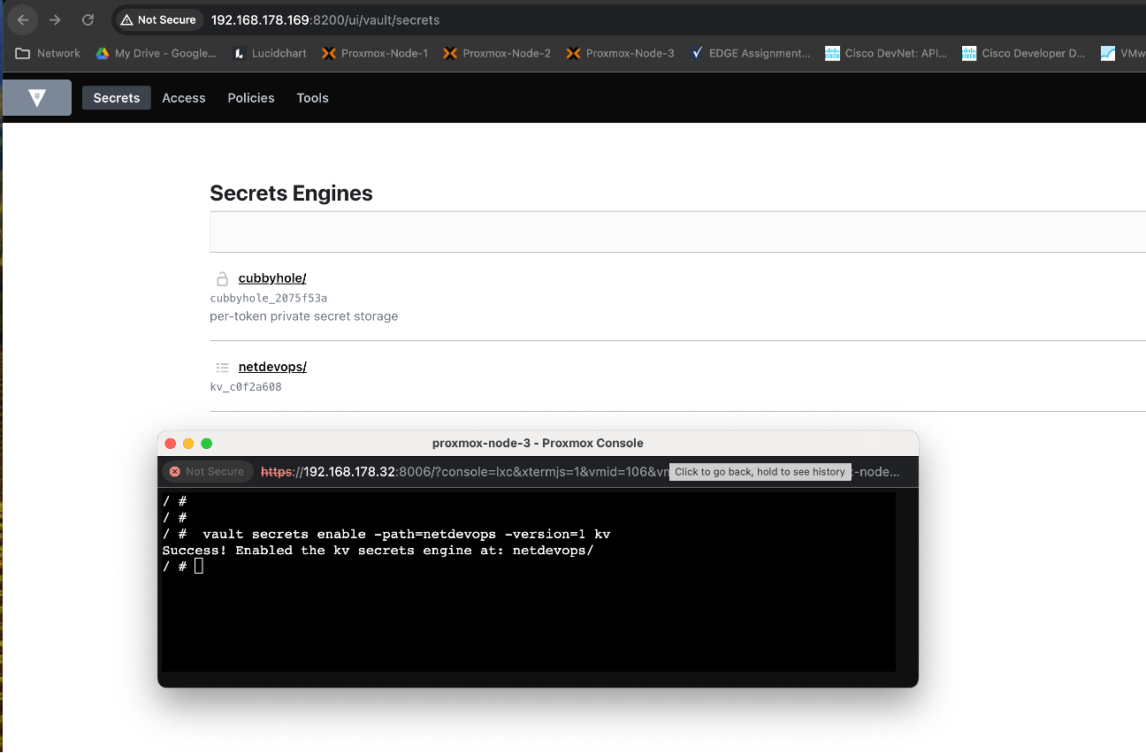Open the Proxmox-Node-1 bookmark

375,53
